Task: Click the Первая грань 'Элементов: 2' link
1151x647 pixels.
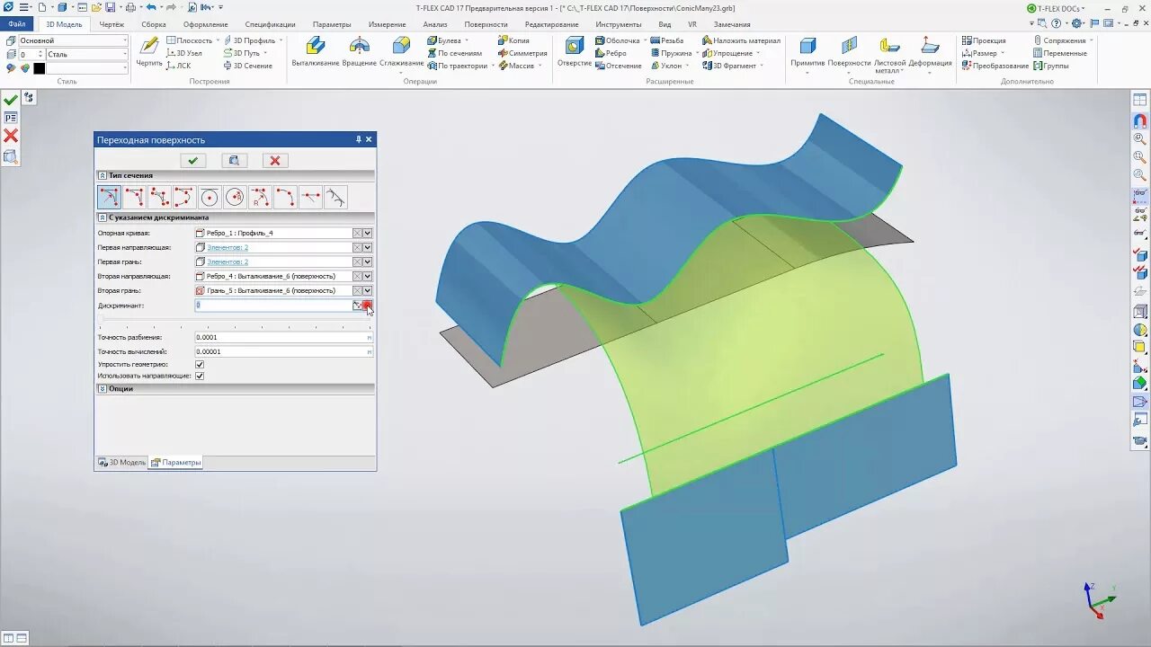Action: (228, 261)
